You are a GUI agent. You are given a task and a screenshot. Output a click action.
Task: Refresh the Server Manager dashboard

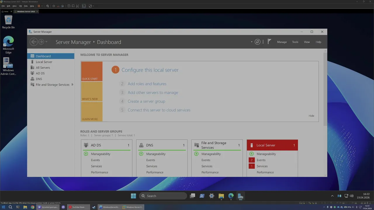(x=257, y=42)
